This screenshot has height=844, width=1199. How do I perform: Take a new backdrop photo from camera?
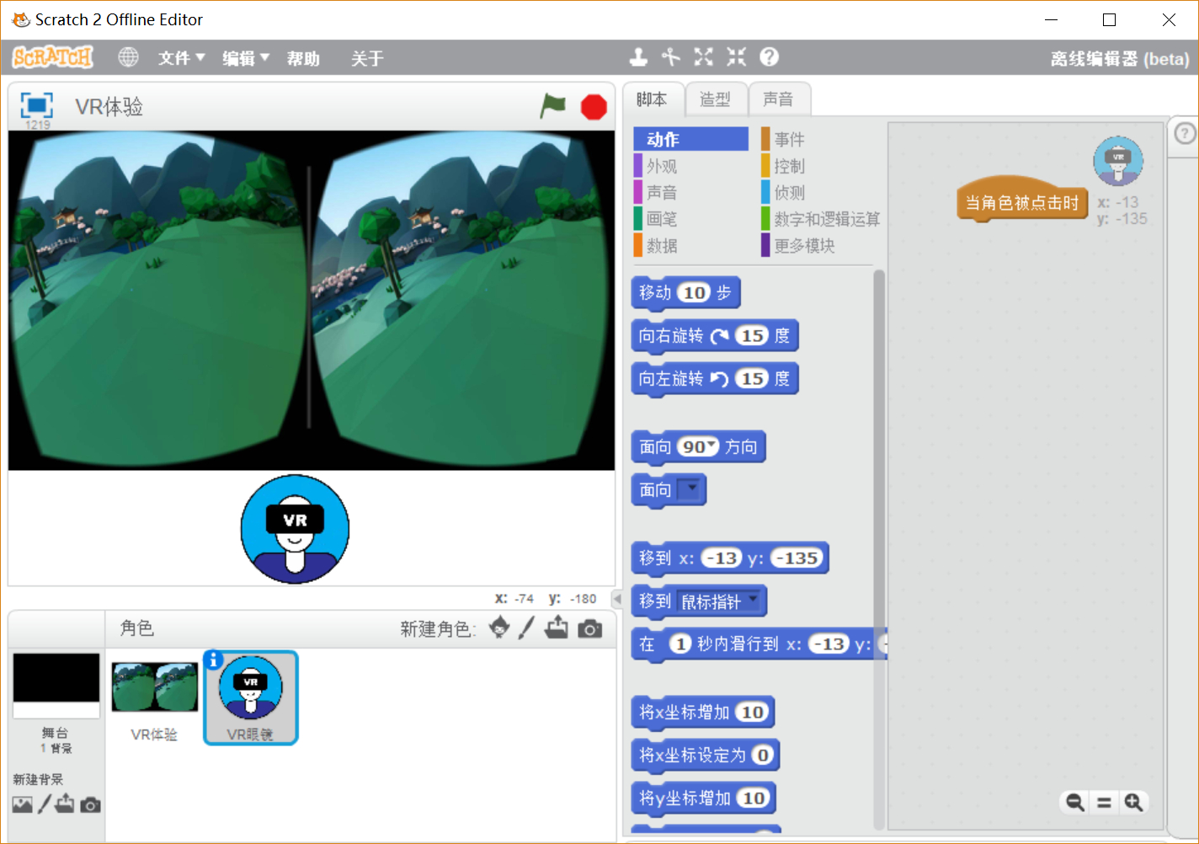point(90,805)
